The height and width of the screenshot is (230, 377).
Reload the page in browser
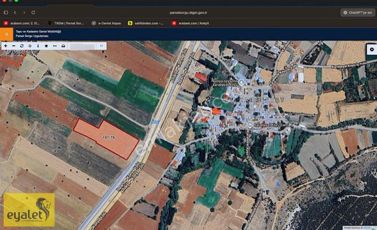[33, 12]
